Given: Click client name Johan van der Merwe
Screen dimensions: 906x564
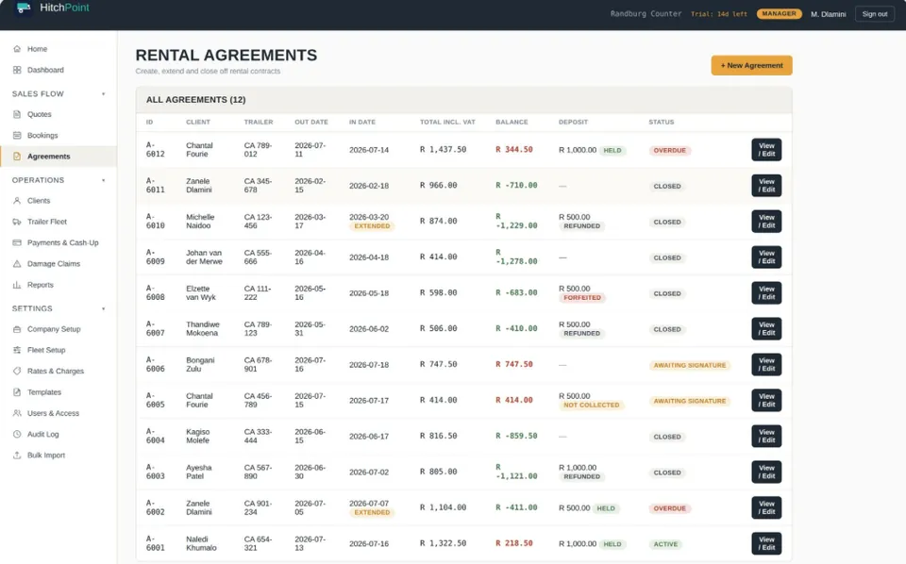Looking at the screenshot, I should (x=204, y=257).
